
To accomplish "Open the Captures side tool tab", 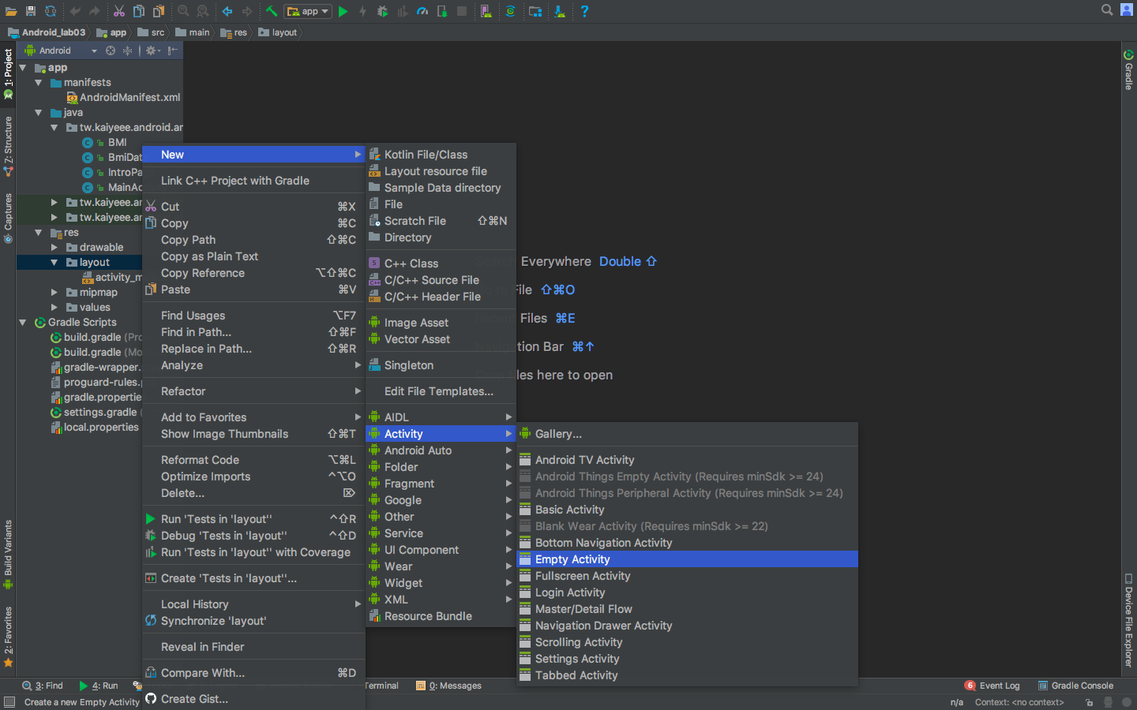I will 8,219.
